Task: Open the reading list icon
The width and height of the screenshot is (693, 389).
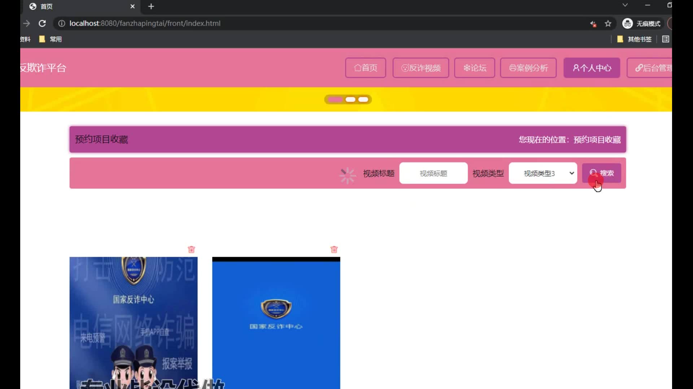Action: click(x=666, y=39)
